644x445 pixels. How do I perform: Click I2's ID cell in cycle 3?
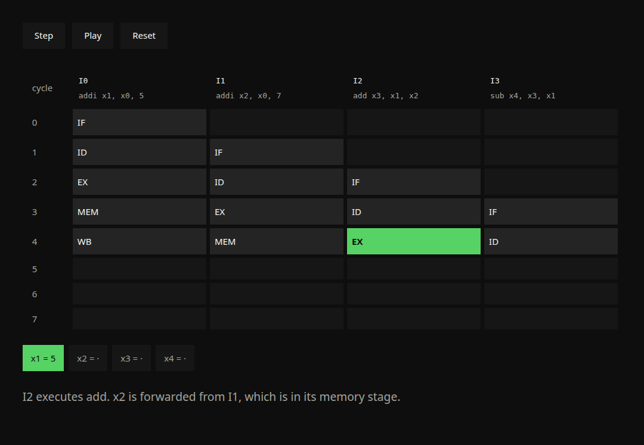(414, 211)
